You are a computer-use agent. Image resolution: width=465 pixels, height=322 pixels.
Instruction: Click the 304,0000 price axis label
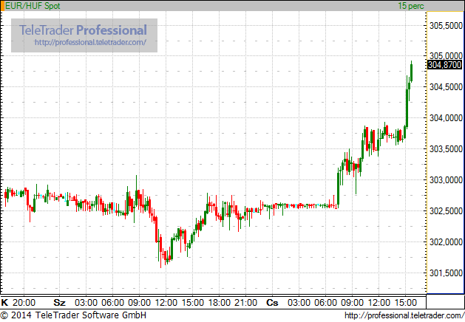click(x=446, y=118)
